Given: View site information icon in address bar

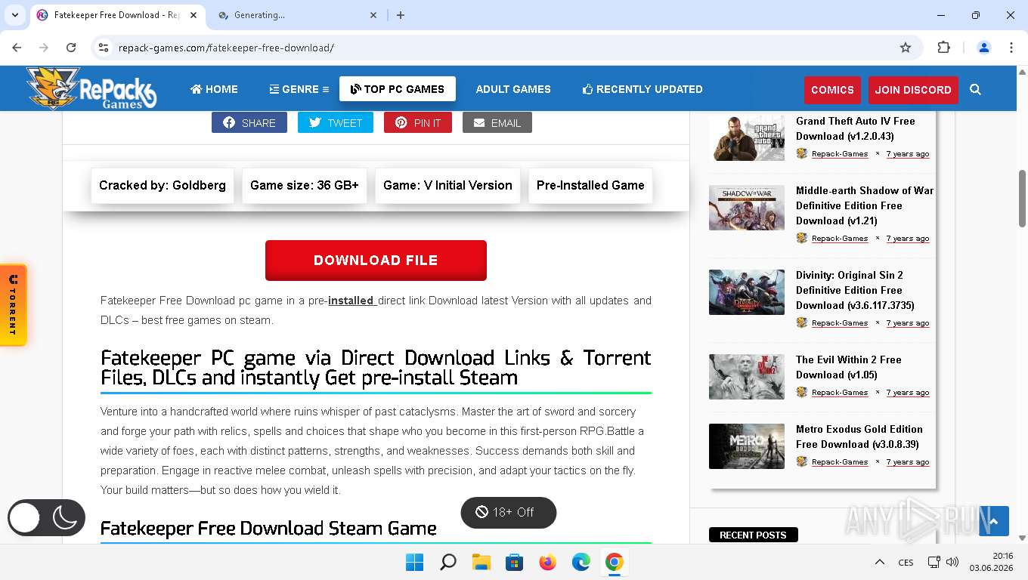Looking at the screenshot, I should 104,48.
